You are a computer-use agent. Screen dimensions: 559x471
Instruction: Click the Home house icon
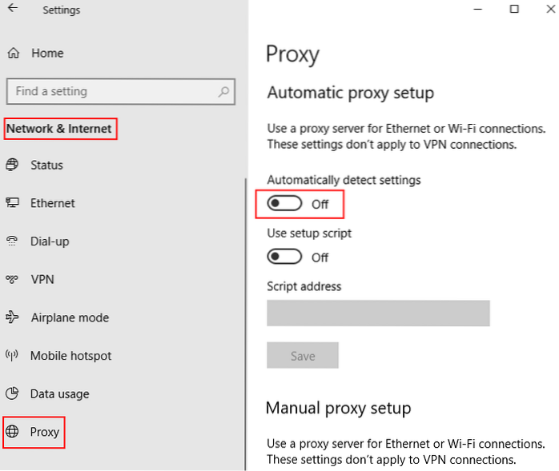[x=13, y=54]
